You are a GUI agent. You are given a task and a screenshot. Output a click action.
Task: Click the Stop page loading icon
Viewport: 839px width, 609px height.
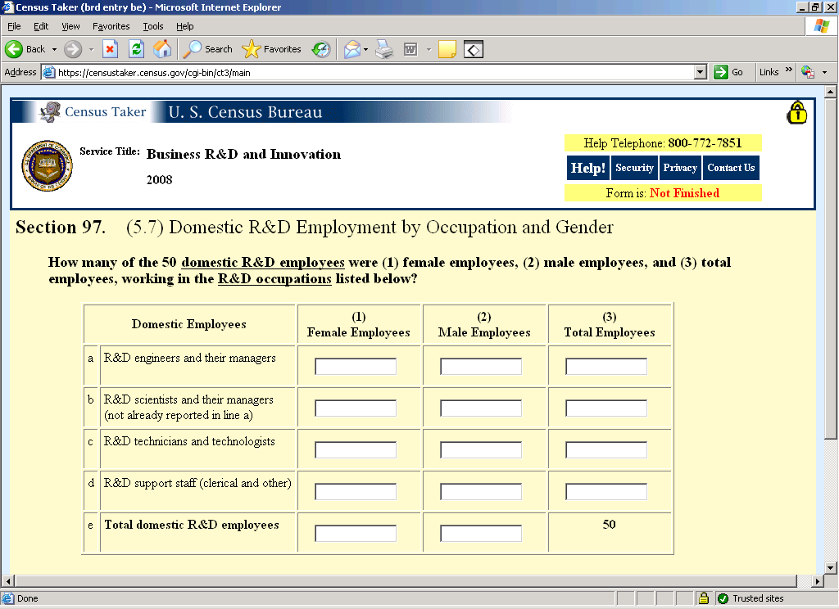click(x=110, y=49)
